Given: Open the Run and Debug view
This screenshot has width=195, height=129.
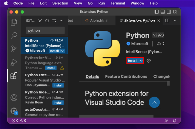Looking at the screenshot, I should [x=14, y=62].
